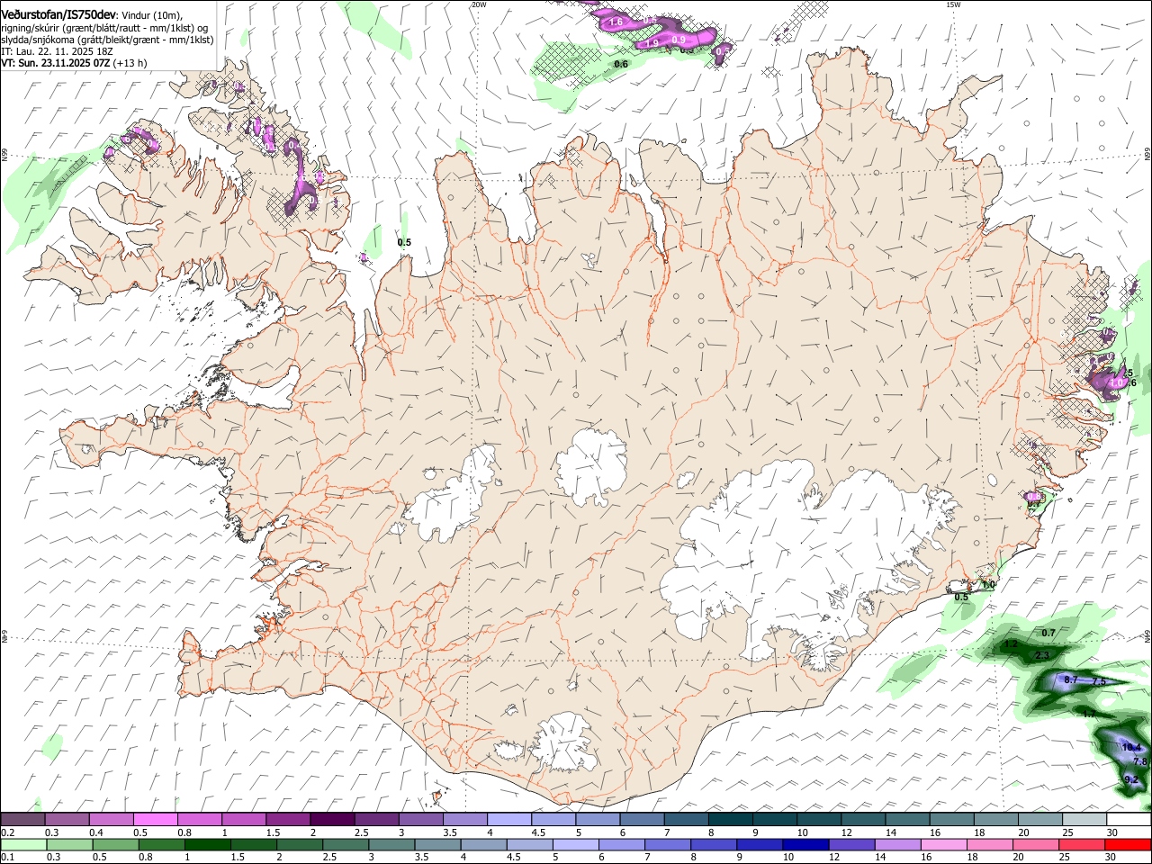Click the '0.4' label in the upper legend row
The width and height of the screenshot is (1152, 864).
click(96, 832)
